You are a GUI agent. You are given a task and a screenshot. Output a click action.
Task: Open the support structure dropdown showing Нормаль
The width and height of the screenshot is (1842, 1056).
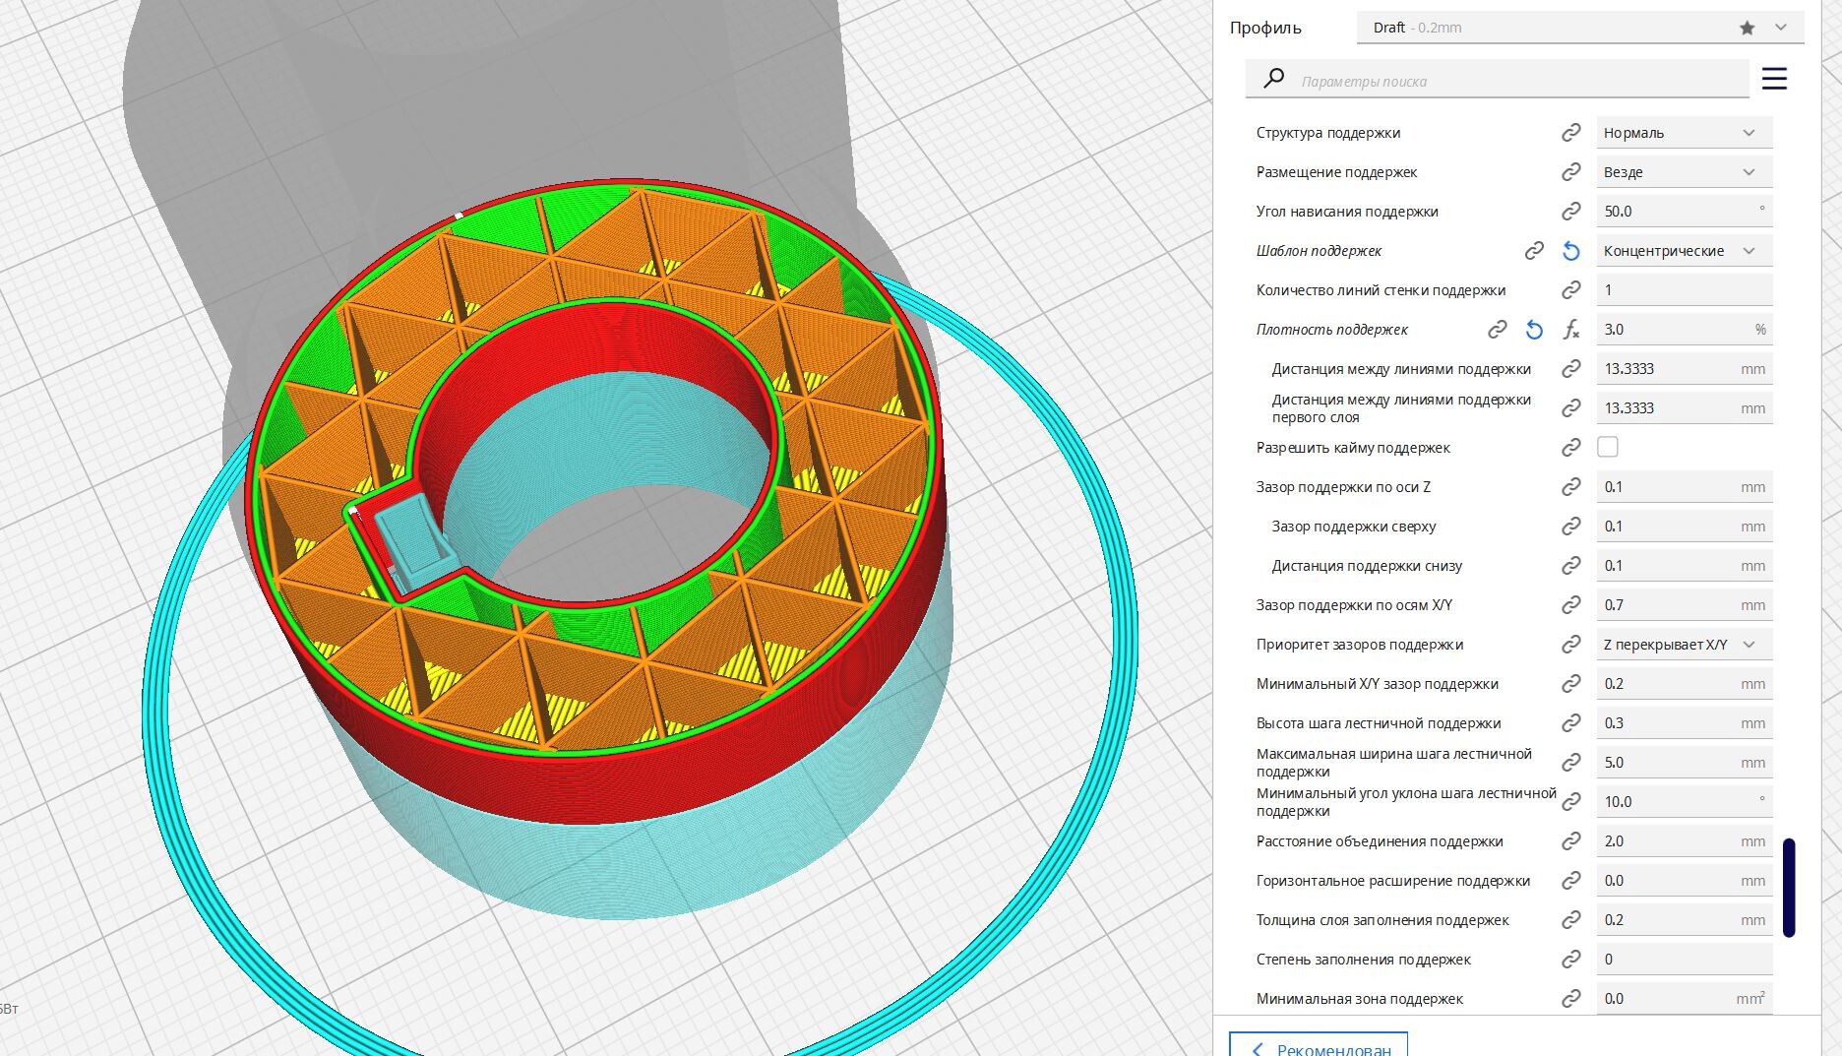tap(1683, 133)
